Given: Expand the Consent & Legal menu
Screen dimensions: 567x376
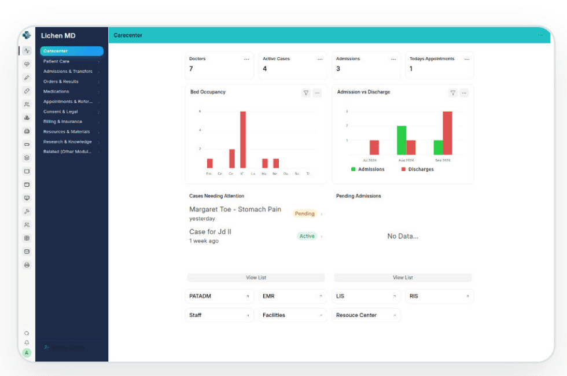Looking at the screenshot, I should tap(72, 112).
